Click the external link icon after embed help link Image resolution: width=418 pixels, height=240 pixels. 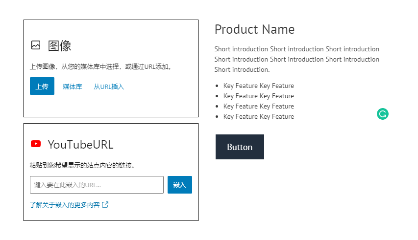point(105,205)
